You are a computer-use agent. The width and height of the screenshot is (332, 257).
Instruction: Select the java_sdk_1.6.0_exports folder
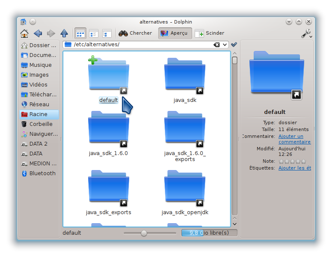[x=185, y=128]
